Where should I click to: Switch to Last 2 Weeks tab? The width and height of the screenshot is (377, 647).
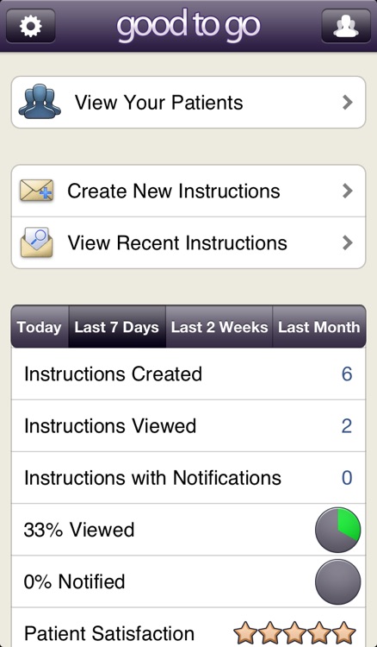pyautogui.click(x=219, y=327)
